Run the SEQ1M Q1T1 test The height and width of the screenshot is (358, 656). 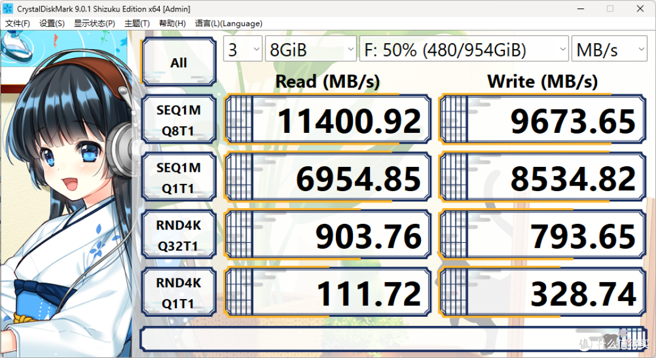pos(179,178)
